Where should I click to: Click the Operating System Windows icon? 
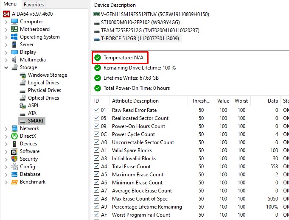(x=14, y=37)
